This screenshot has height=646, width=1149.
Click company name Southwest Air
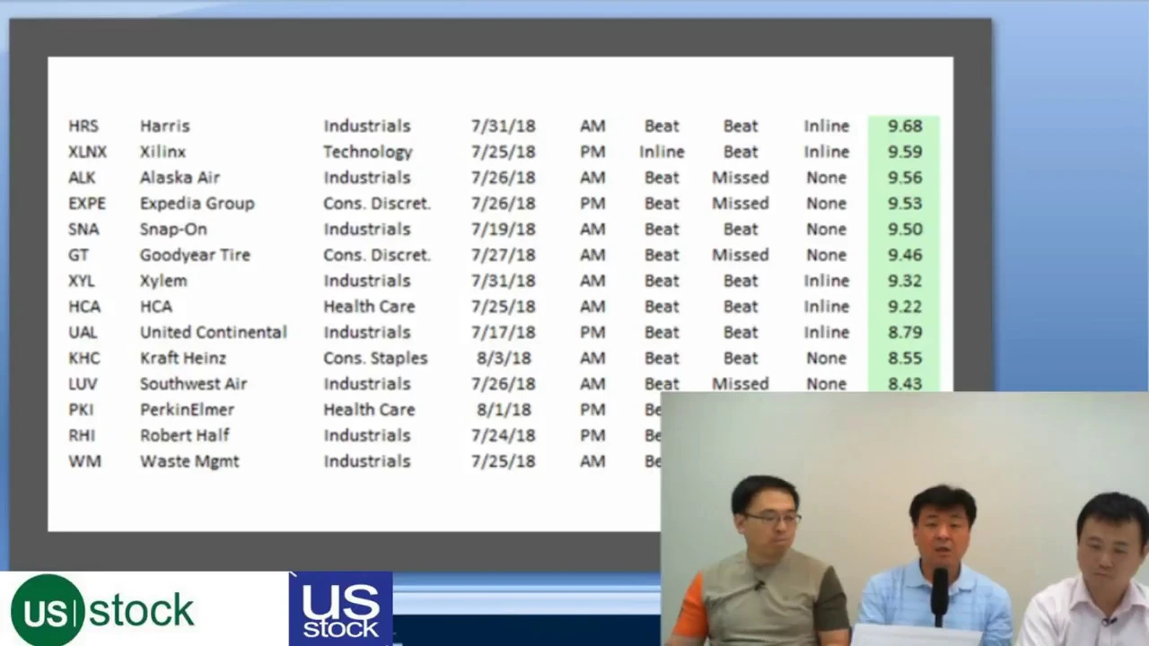193,384
